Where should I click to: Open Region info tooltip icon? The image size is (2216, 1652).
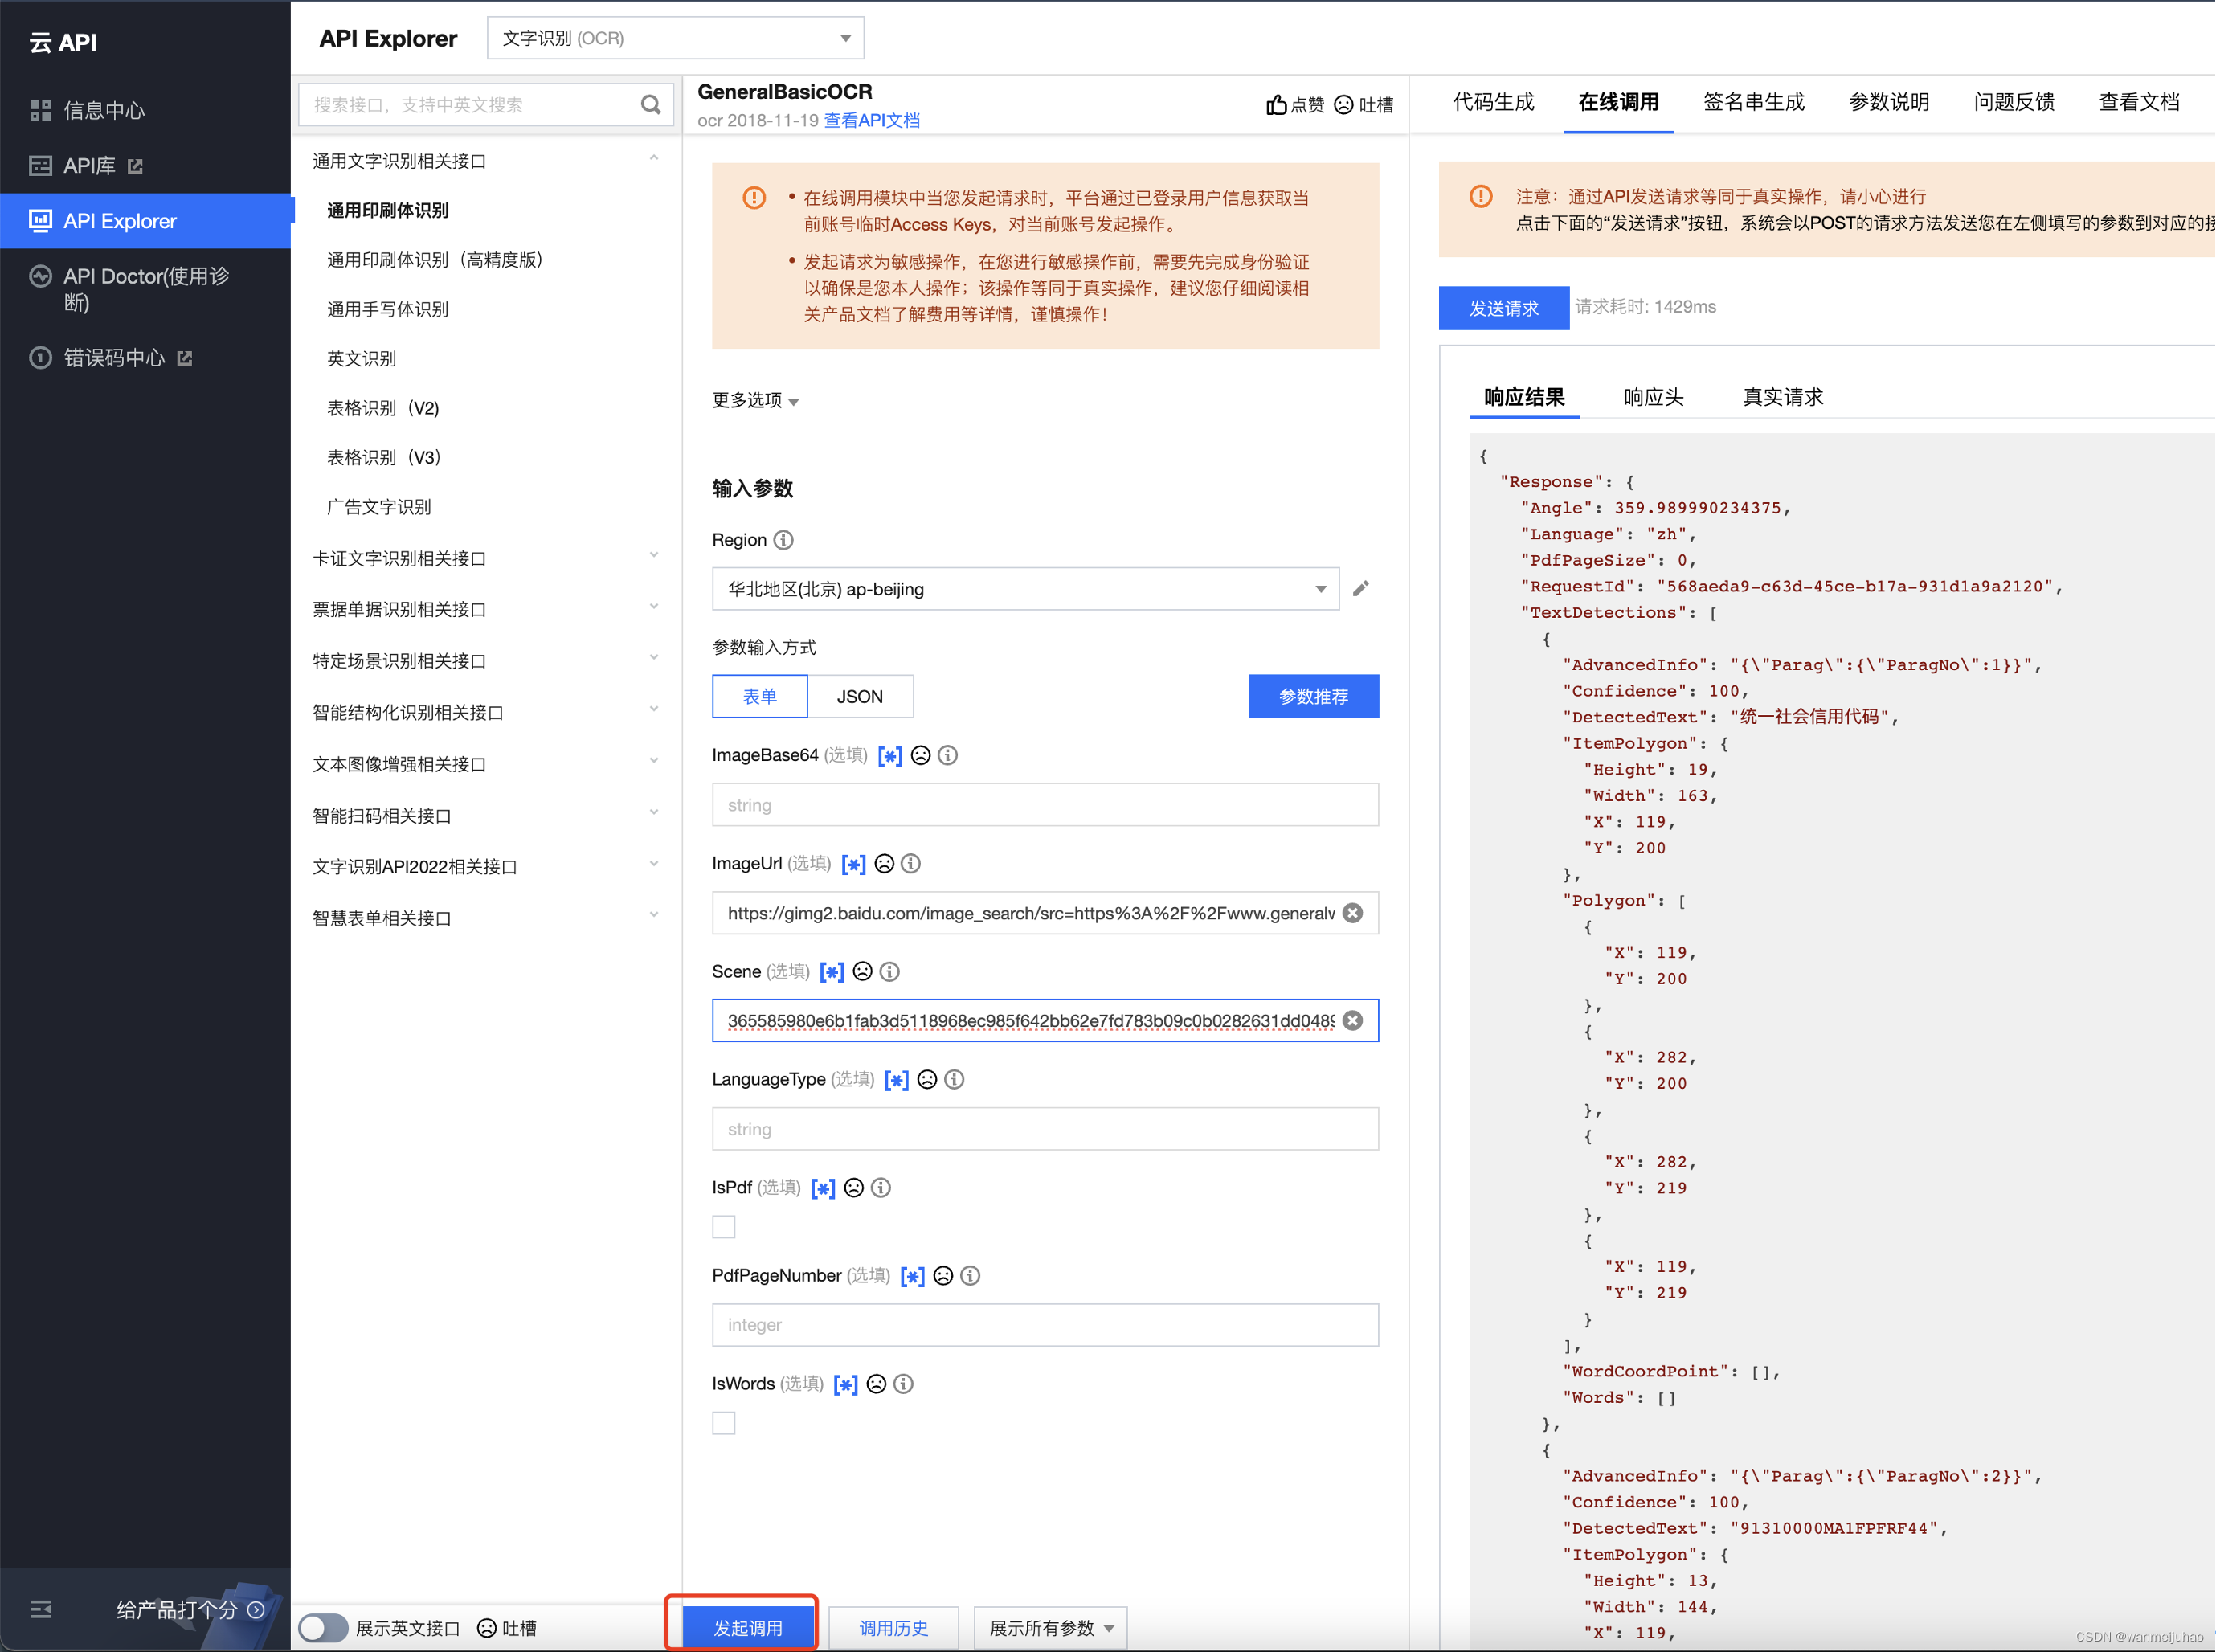784,540
